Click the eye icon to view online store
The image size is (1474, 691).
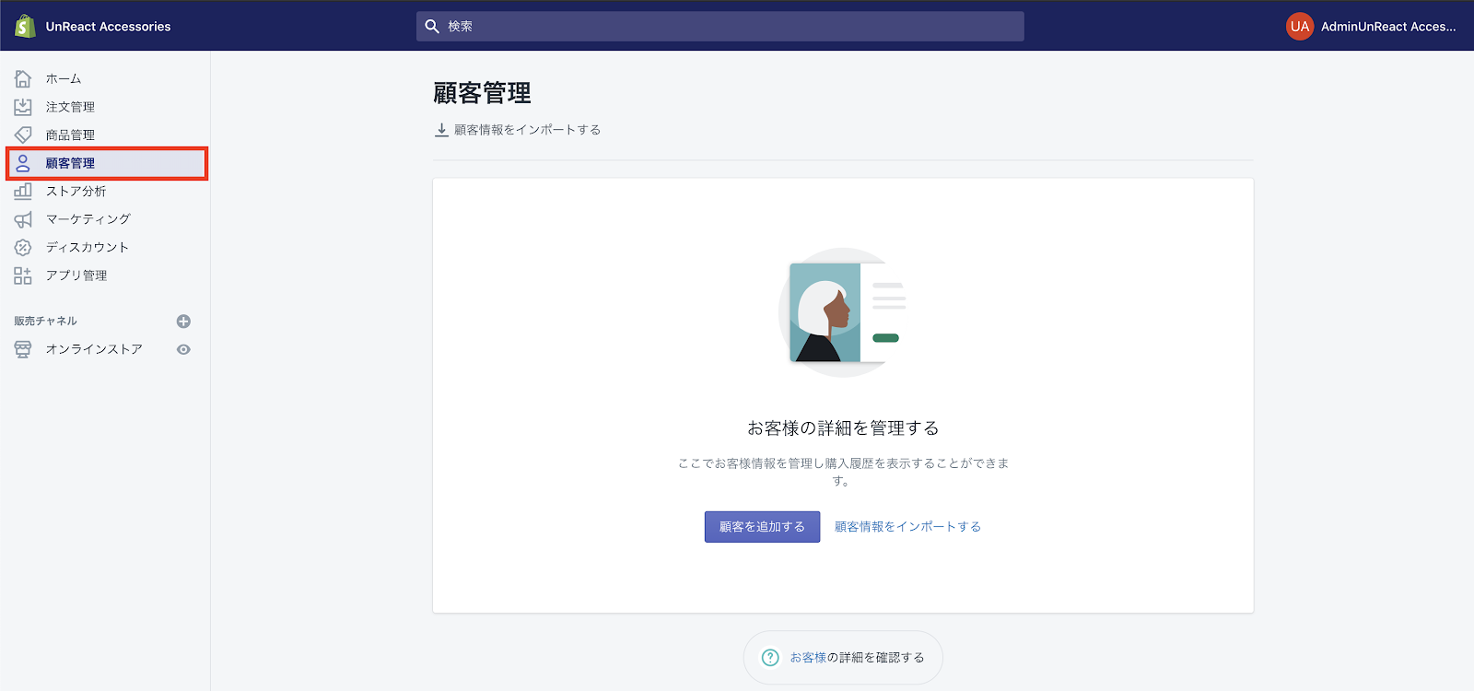[x=183, y=349]
